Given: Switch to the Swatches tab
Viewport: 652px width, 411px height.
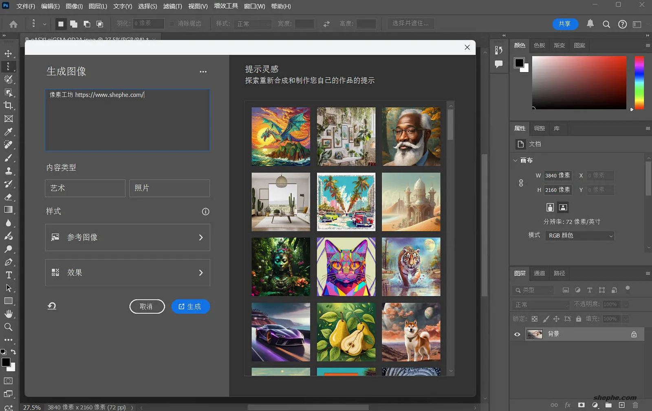Looking at the screenshot, I should (x=539, y=45).
